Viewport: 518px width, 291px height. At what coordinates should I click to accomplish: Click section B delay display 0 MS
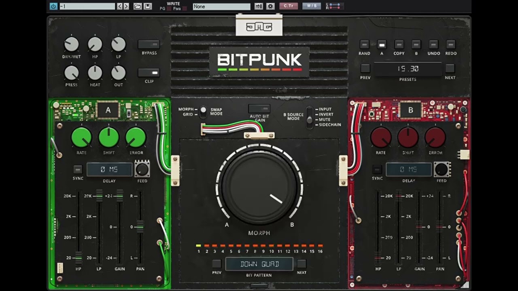pyautogui.click(x=409, y=170)
